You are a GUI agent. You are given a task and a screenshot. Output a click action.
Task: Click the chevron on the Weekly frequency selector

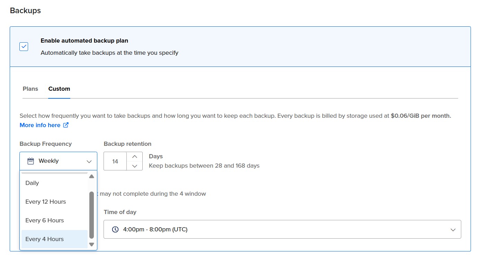[x=89, y=161]
